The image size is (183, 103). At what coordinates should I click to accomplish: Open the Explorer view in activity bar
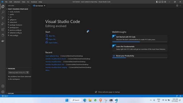point(3,6)
